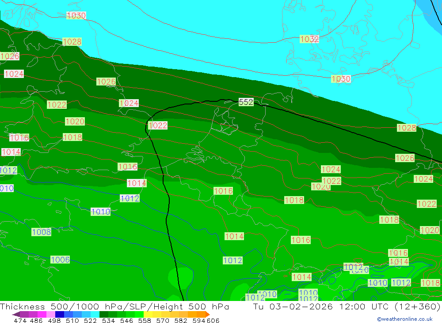This screenshot has height=323, width=442.
Task: Select the bright magenta legend swatch
Action: point(41,314)
